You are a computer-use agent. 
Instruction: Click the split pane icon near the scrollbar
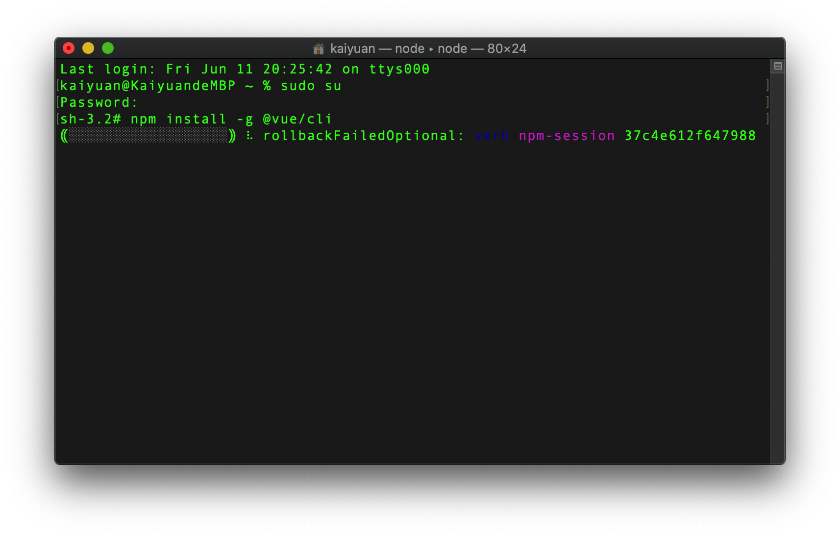tap(778, 66)
